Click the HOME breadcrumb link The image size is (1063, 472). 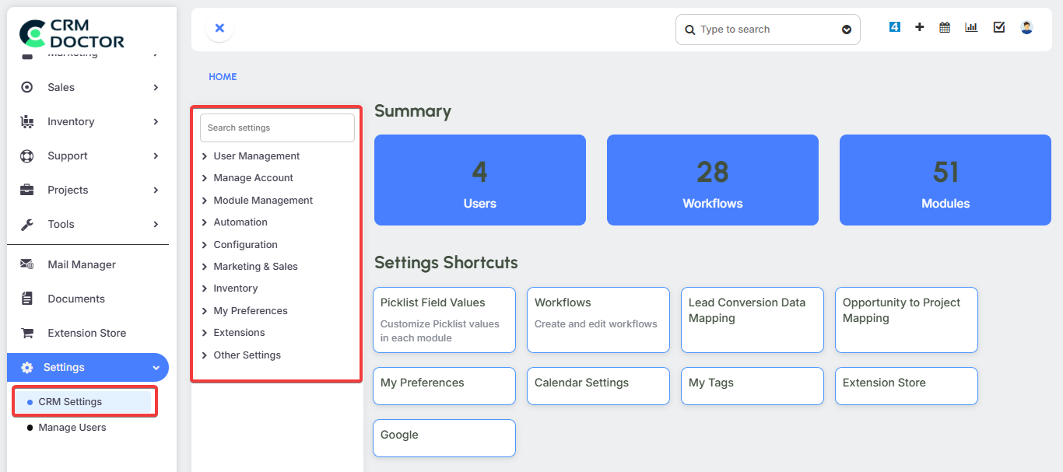pyautogui.click(x=223, y=77)
